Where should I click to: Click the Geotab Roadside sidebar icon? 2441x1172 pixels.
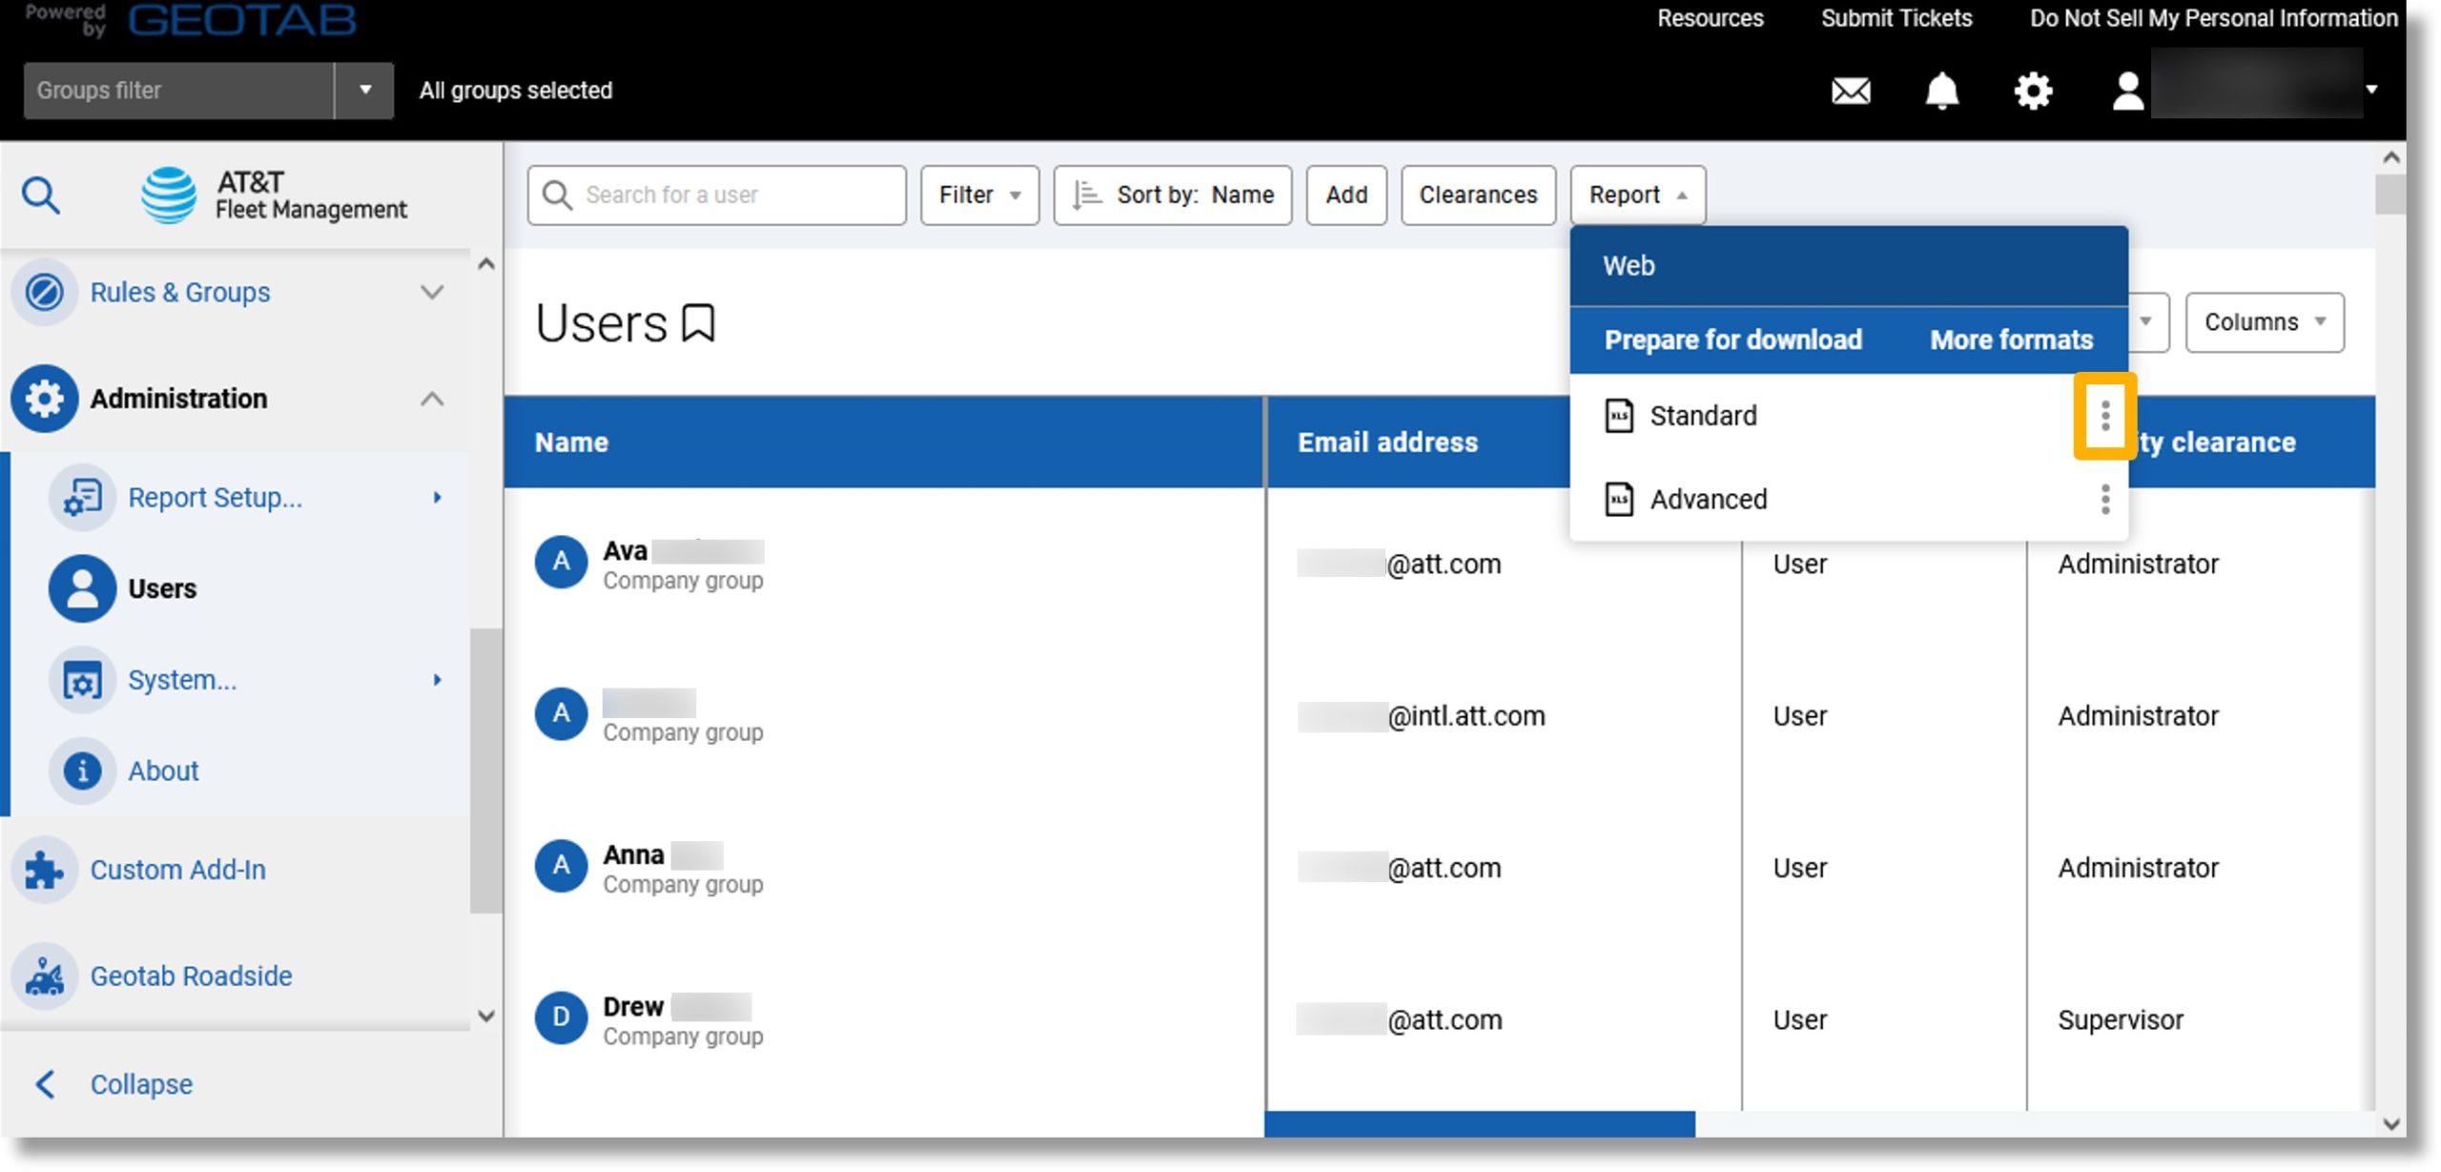click(x=44, y=976)
